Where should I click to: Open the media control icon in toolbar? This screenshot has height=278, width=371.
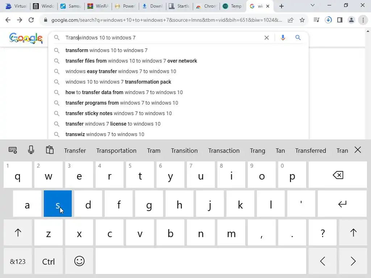316,20
